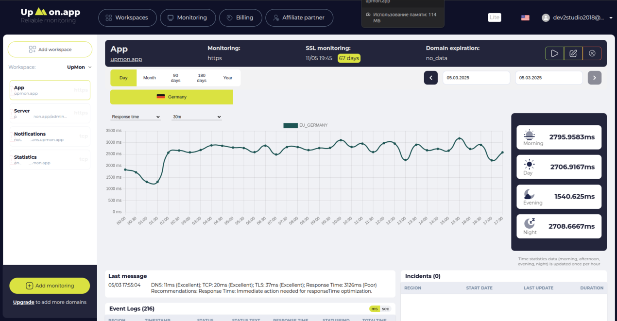Click the plus icon in Add monitoring

point(29,286)
